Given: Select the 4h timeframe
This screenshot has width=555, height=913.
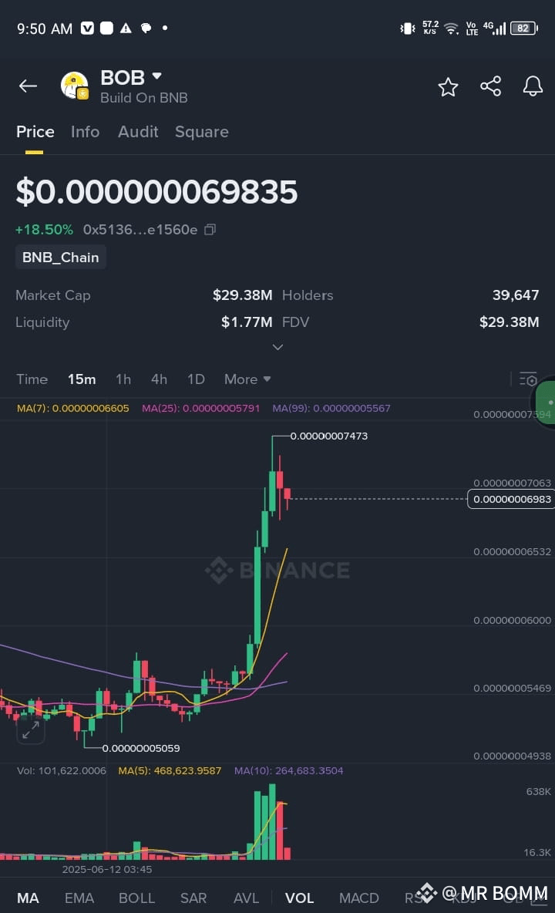Looking at the screenshot, I should pyautogui.click(x=159, y=379).
